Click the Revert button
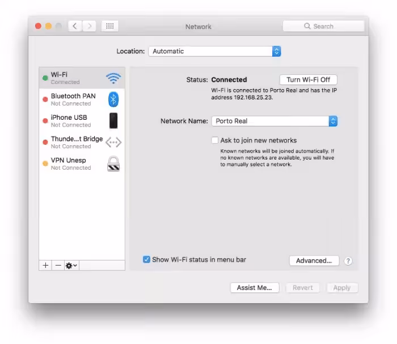 [302, 288]
